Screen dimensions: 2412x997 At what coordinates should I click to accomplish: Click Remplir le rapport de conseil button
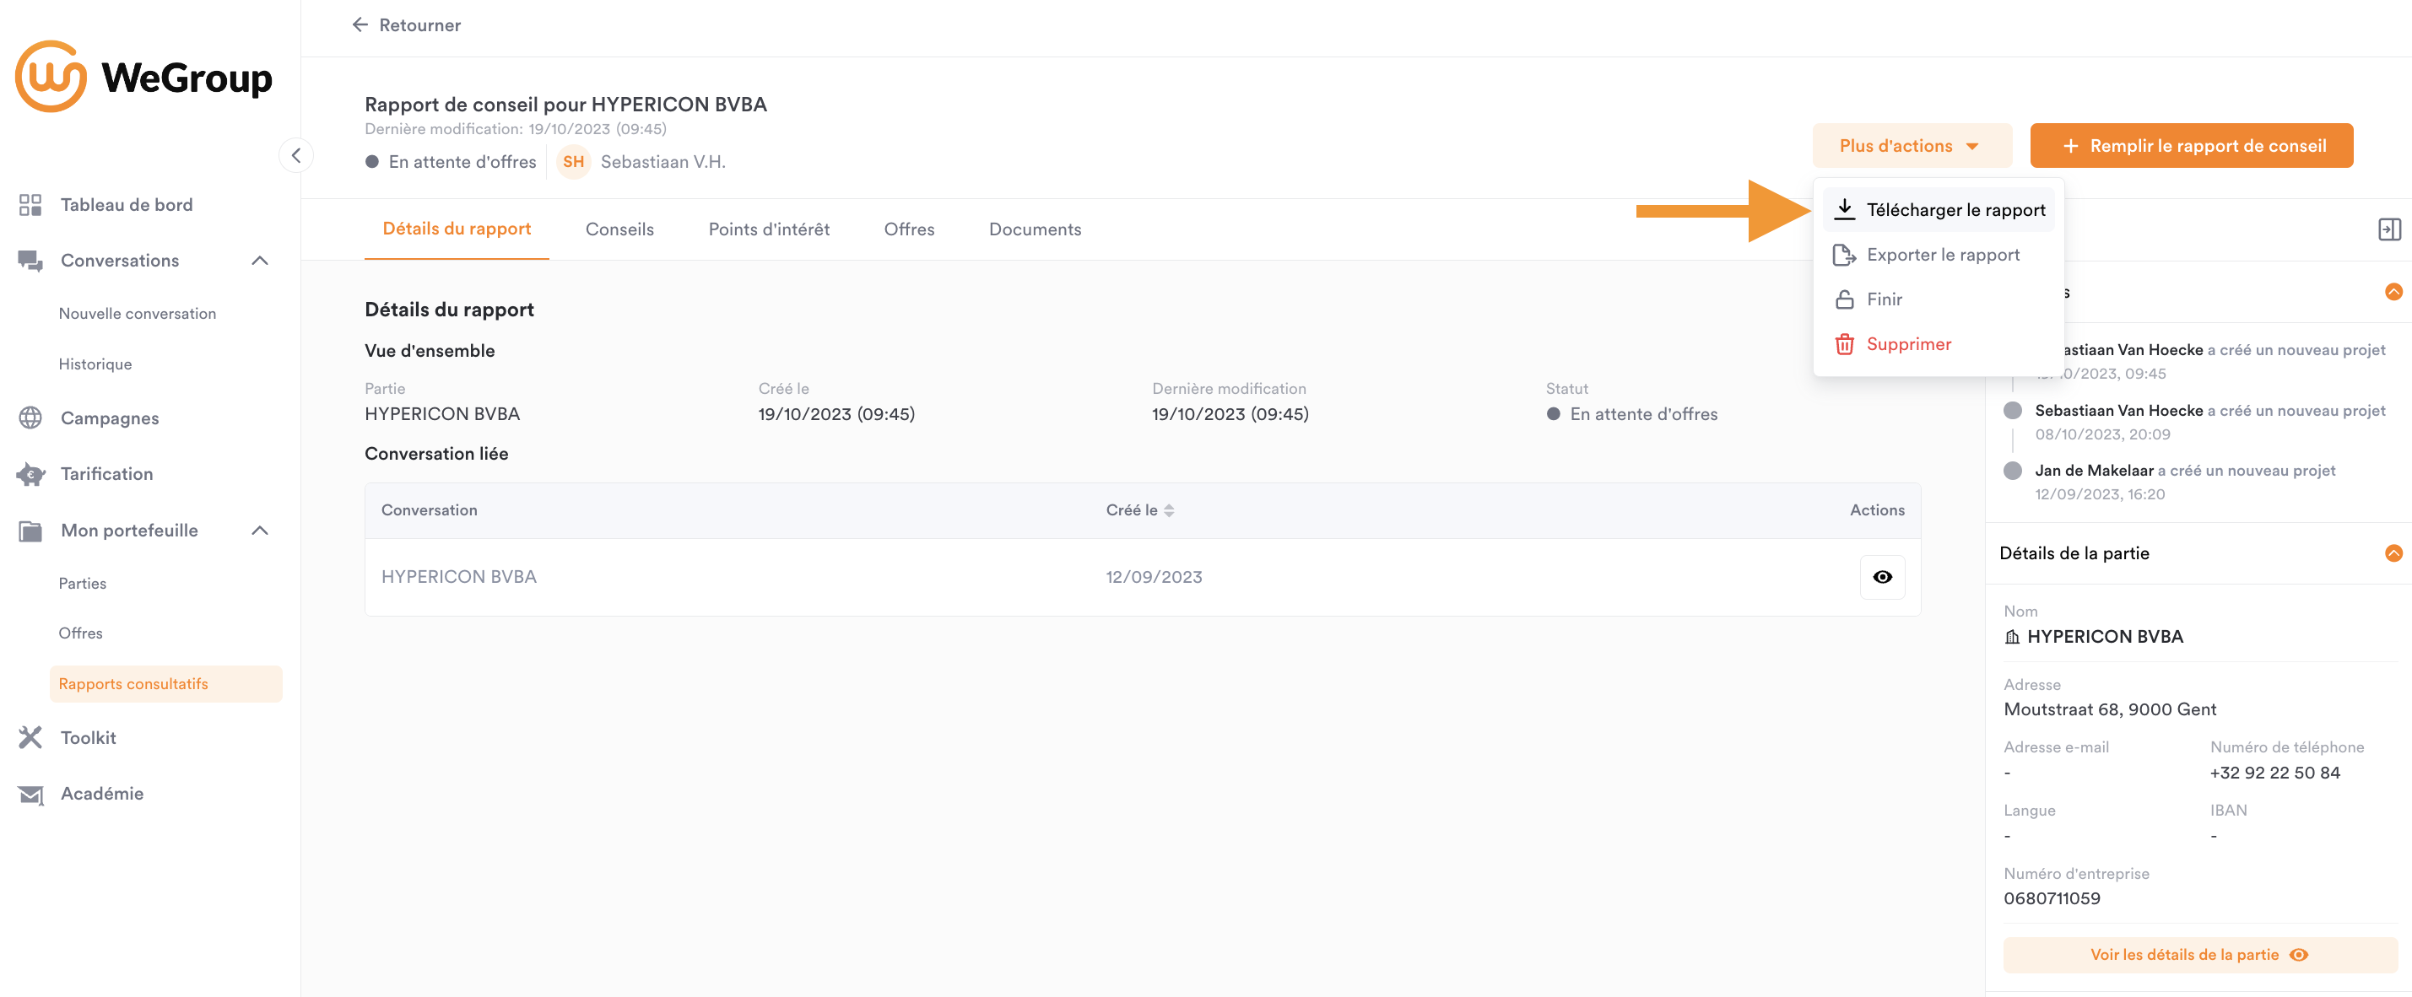(2190, 146)
